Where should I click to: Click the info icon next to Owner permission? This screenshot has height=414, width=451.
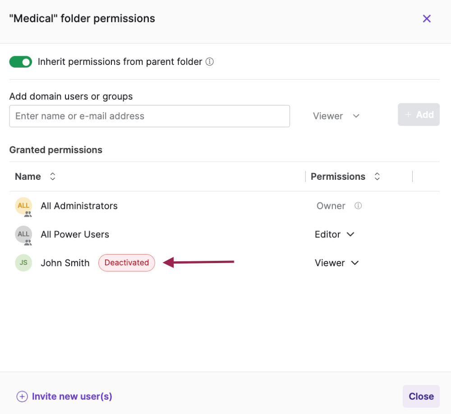[358, 205]
